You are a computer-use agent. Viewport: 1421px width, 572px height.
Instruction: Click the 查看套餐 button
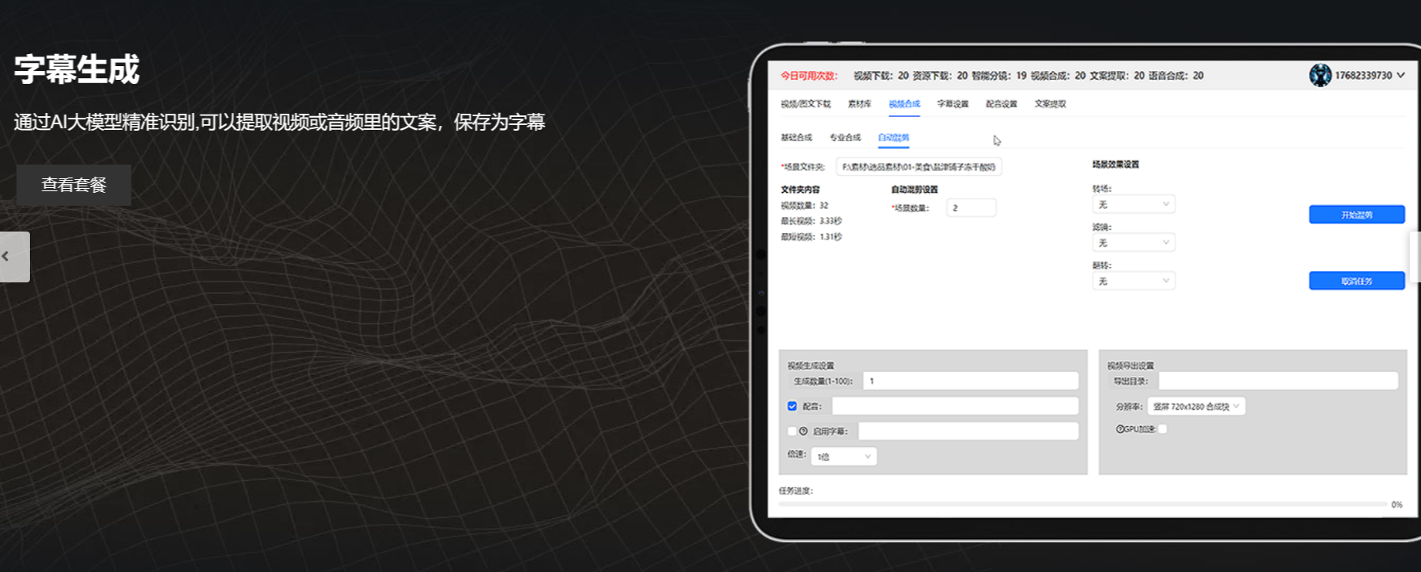73,185
